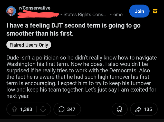Click the 1,383 upvote score
164x122 pixels.
(26, 109)
